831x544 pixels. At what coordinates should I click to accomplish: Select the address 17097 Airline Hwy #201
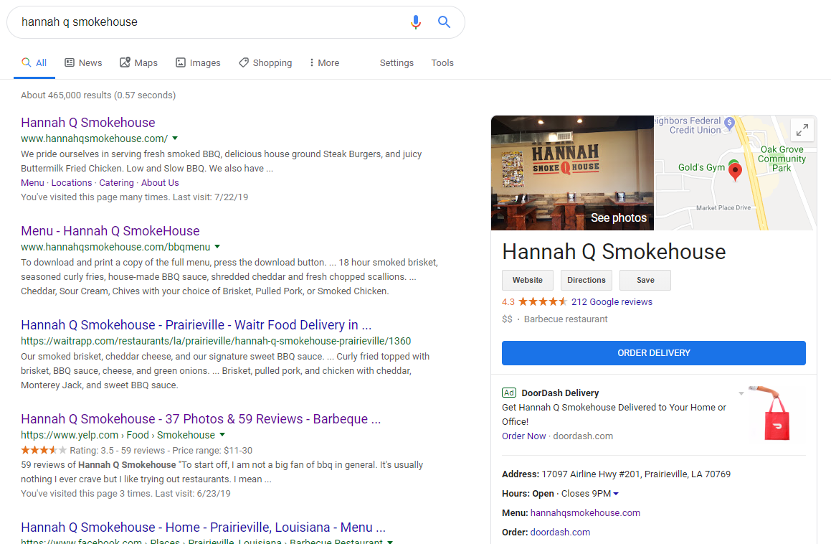click(x=636, y=474)
